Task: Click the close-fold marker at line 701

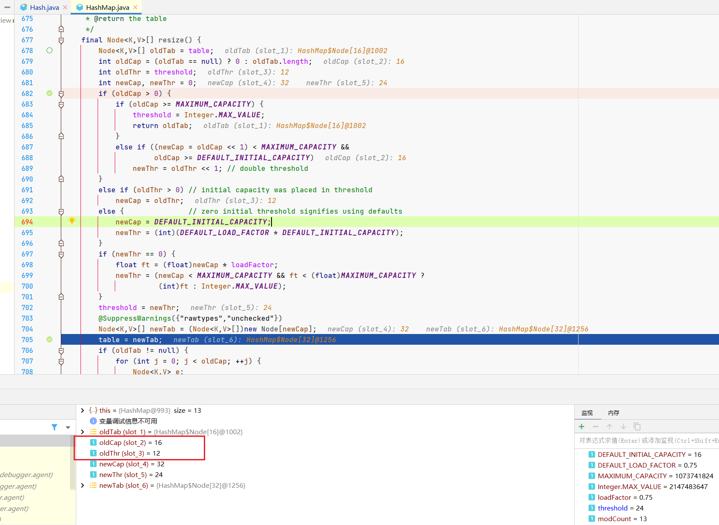Action: [61, 296]
